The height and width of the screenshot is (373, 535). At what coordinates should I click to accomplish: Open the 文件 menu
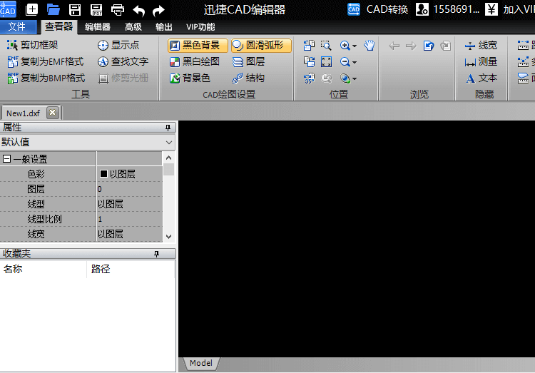18,26
